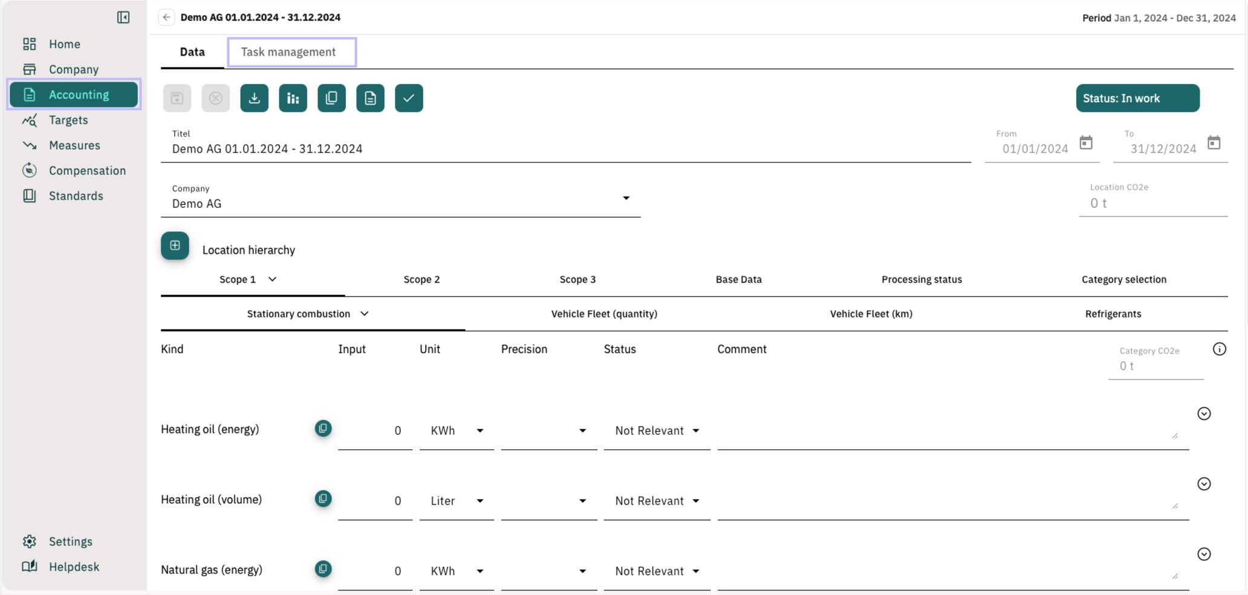Click input value for Heating oil (energy)
This screenshot has height=595, width=1248.
tap(375, 431)
